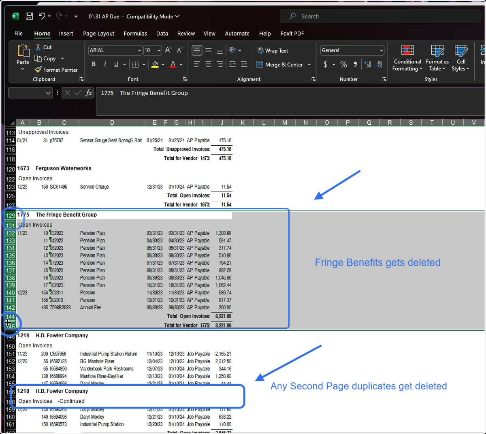The width and height of the screenshot is (486, 434).
Task: Open Cell Styles gallery
Action: tap(461, 58)
